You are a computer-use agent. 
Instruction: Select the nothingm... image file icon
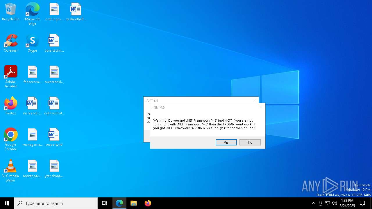(54, 12)
